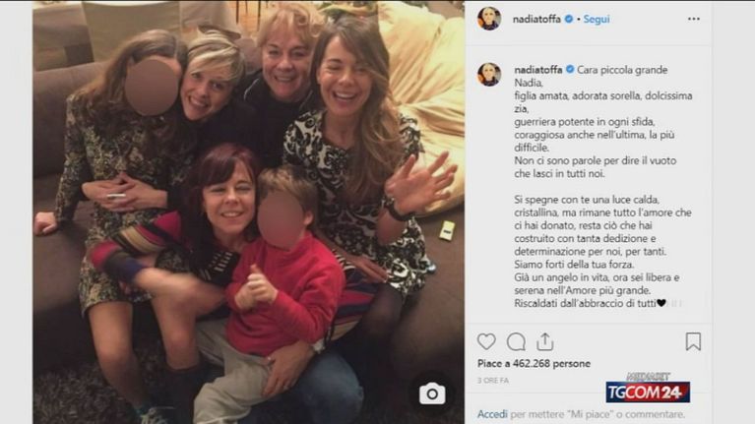Viewport: 755px width, 424px height.
Task: Share the post using the share icon
Action: point(545,341)
